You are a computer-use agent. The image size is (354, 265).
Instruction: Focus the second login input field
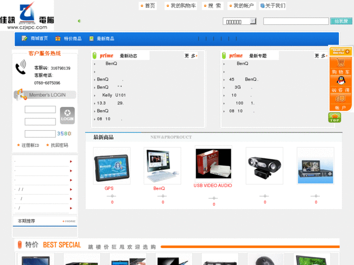[40, 122]
